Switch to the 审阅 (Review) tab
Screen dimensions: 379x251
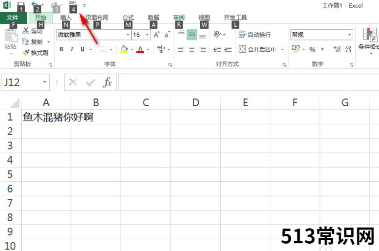tap(179, 18)
